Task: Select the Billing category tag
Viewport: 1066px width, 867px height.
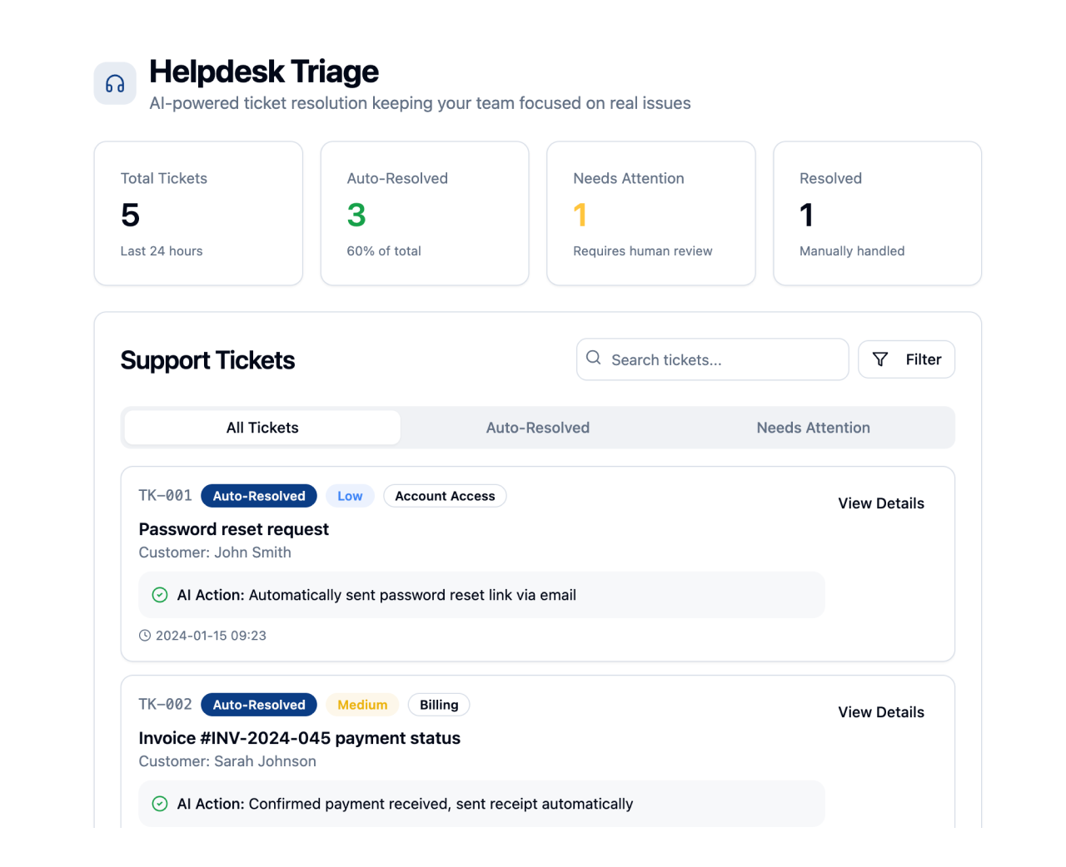Action: [x=439, y=704]
